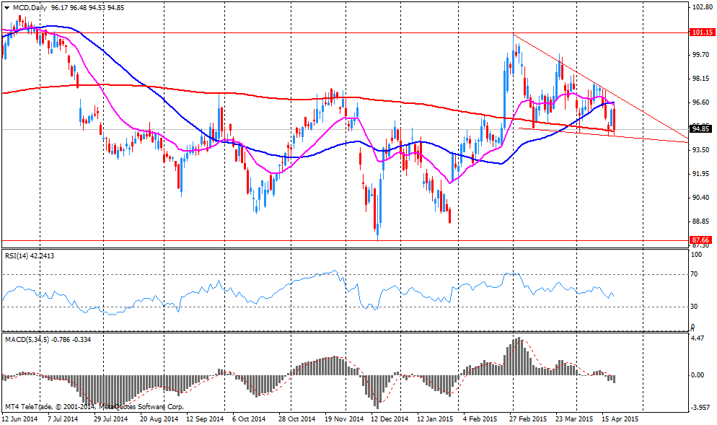The width and height of the screenshot is (717, 425).
Task: Click the MACD 4.47 scale value
Action: (698, 338)
